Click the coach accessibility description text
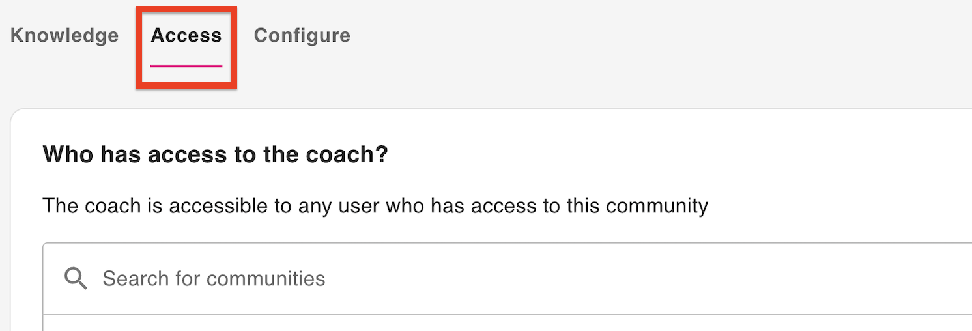The height and width of the screenshot is (331, 972). click(375, 207)
